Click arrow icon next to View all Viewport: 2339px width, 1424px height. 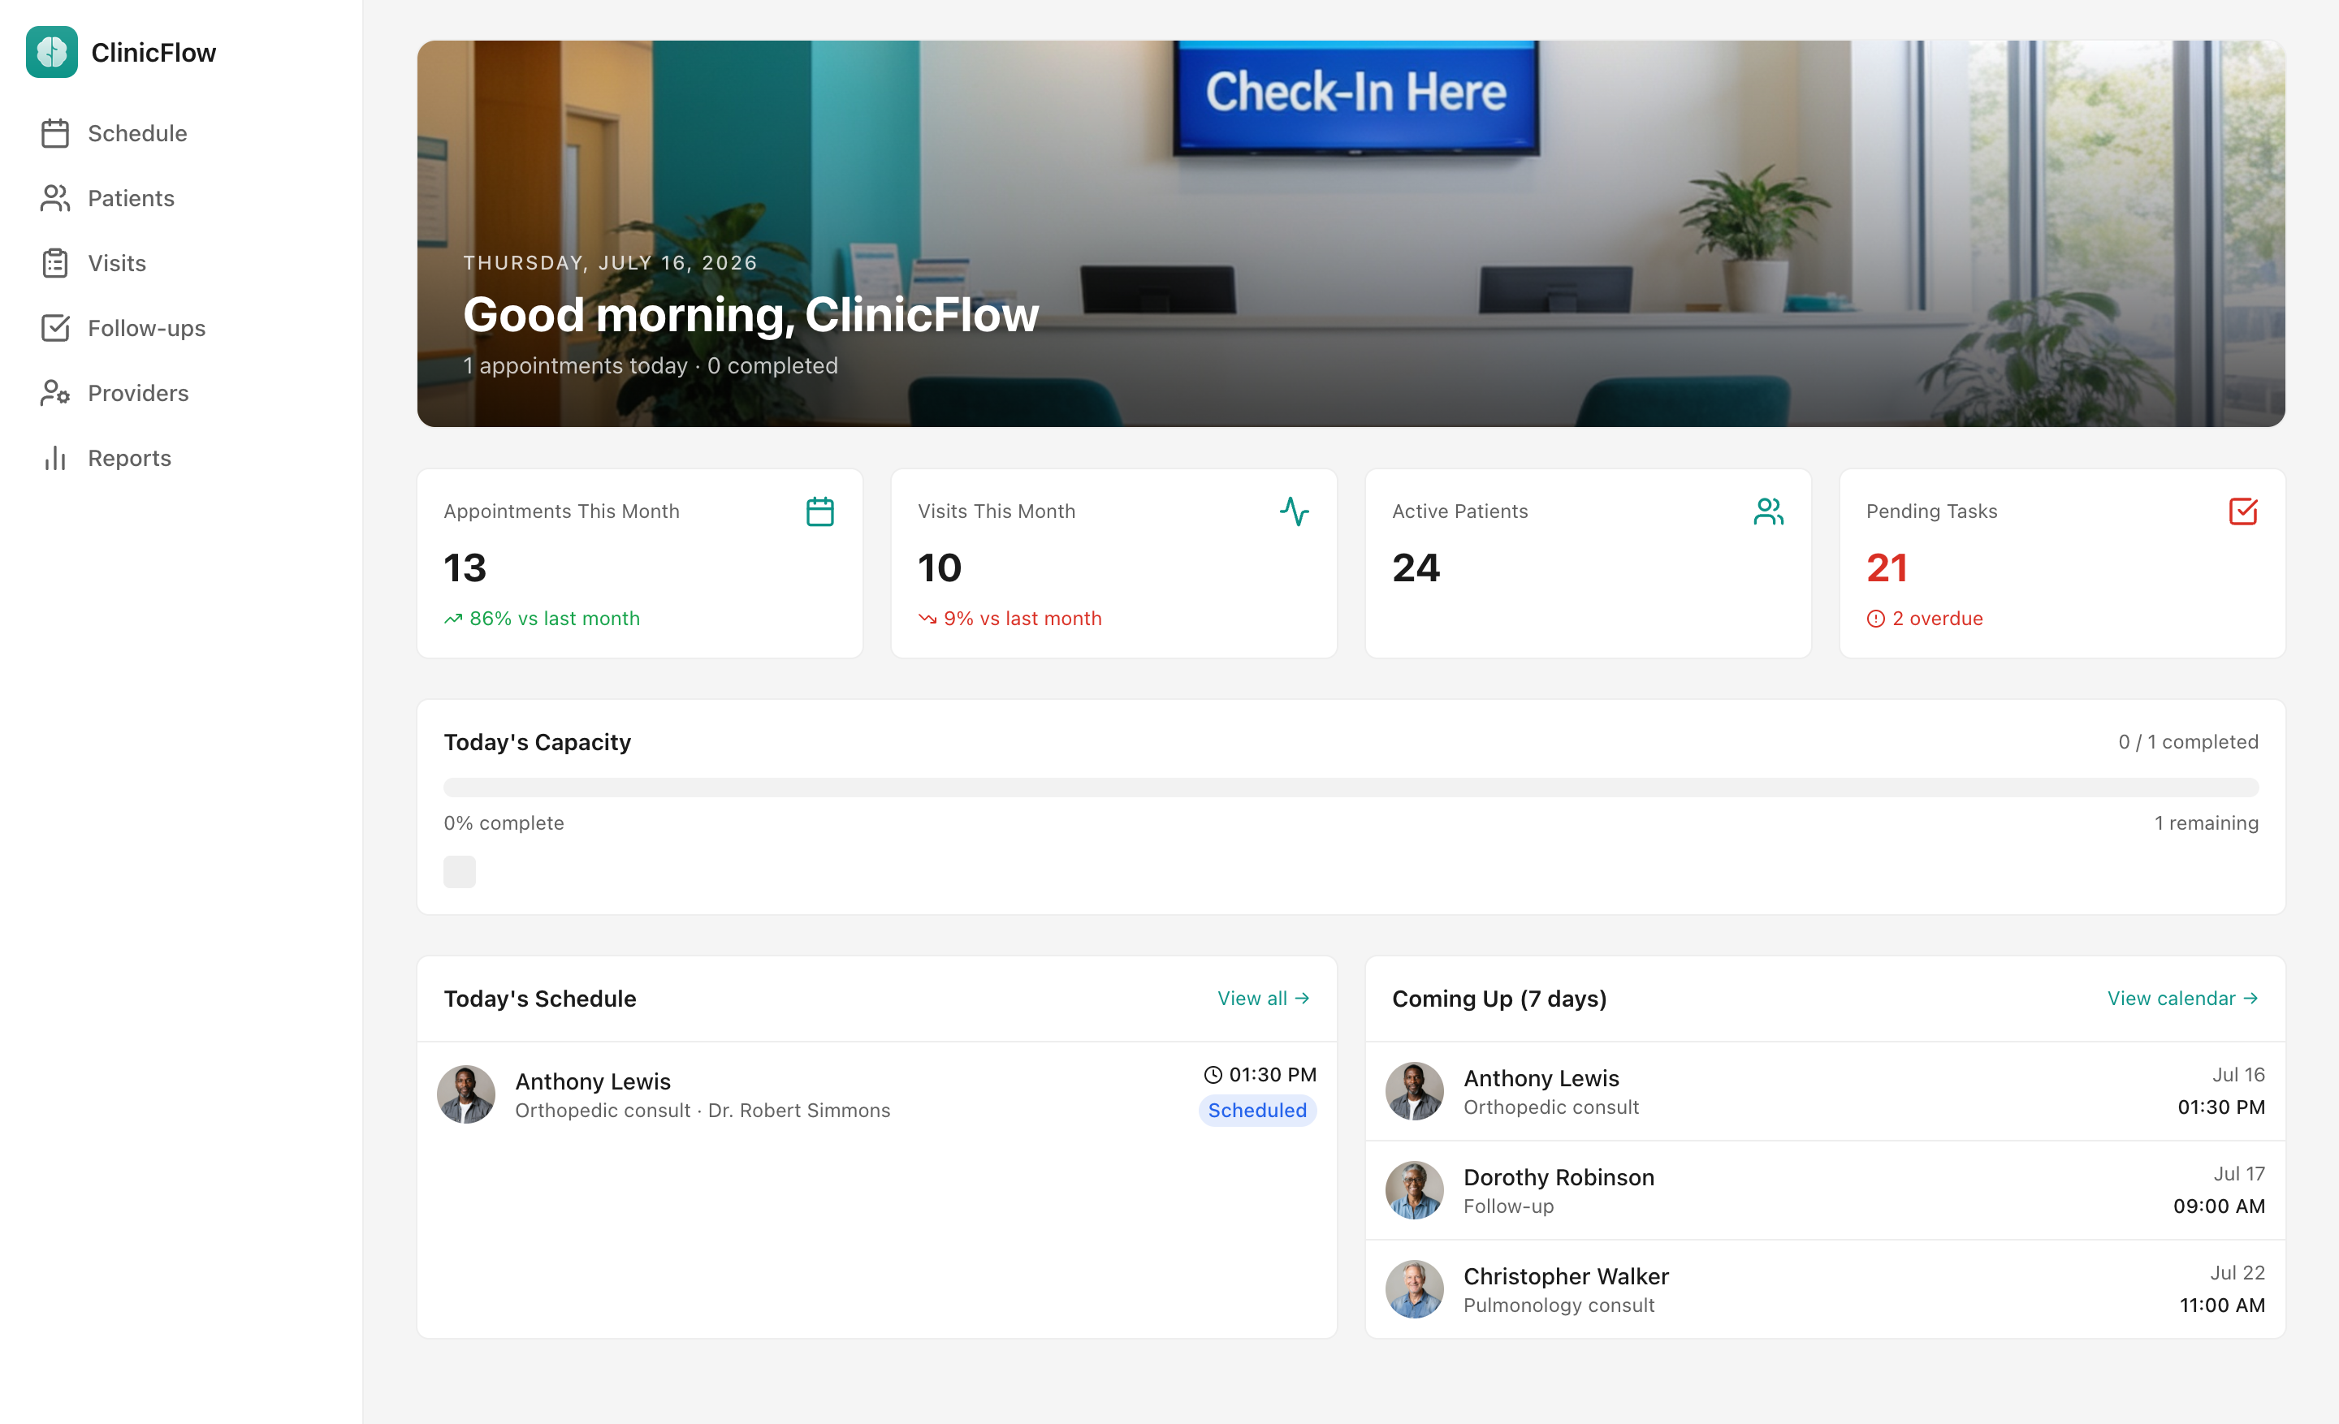pos(1303,999)
